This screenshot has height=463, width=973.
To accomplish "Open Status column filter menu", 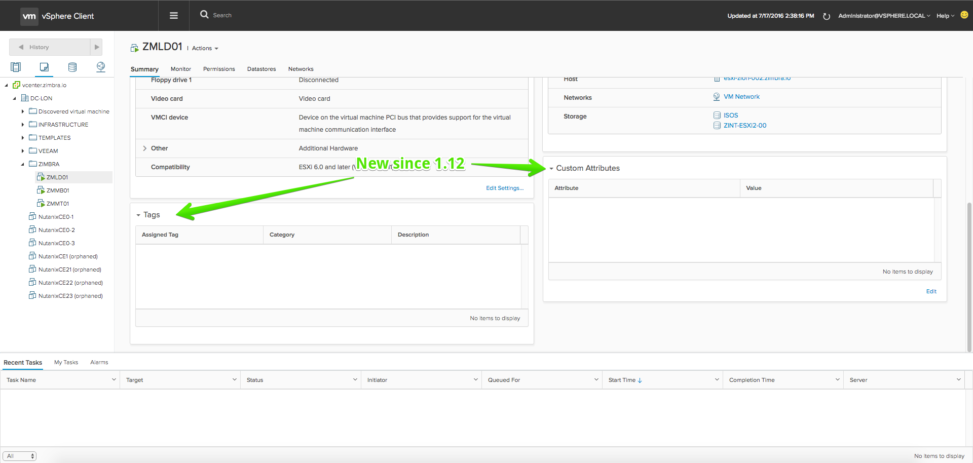I will 355,380.
